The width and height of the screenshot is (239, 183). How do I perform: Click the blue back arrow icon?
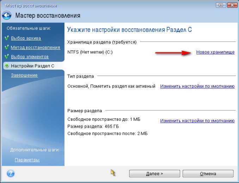tap(7, 15)
